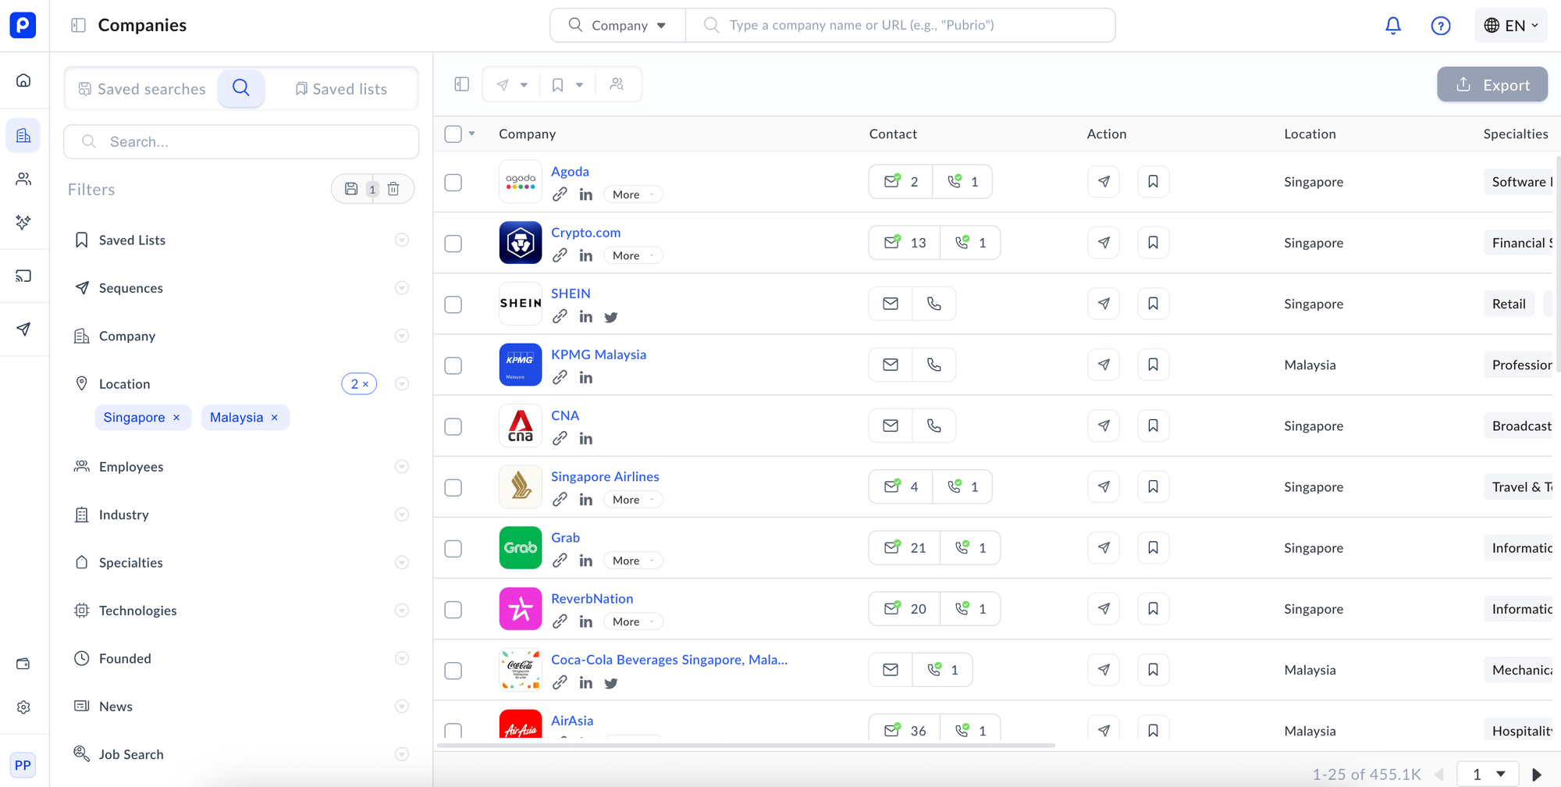
Task: Remove the Singapore location tag
Action: [x=176, y=418]
